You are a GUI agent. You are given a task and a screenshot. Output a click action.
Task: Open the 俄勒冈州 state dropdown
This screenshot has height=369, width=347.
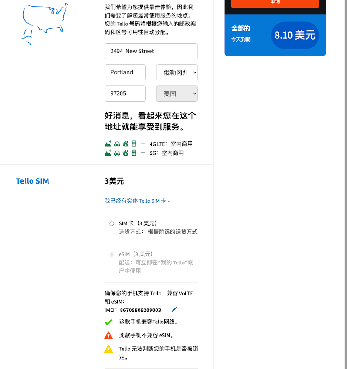(x=177, y=72)
